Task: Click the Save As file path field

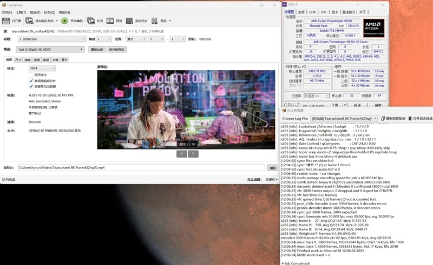Action: click(141, 168)
